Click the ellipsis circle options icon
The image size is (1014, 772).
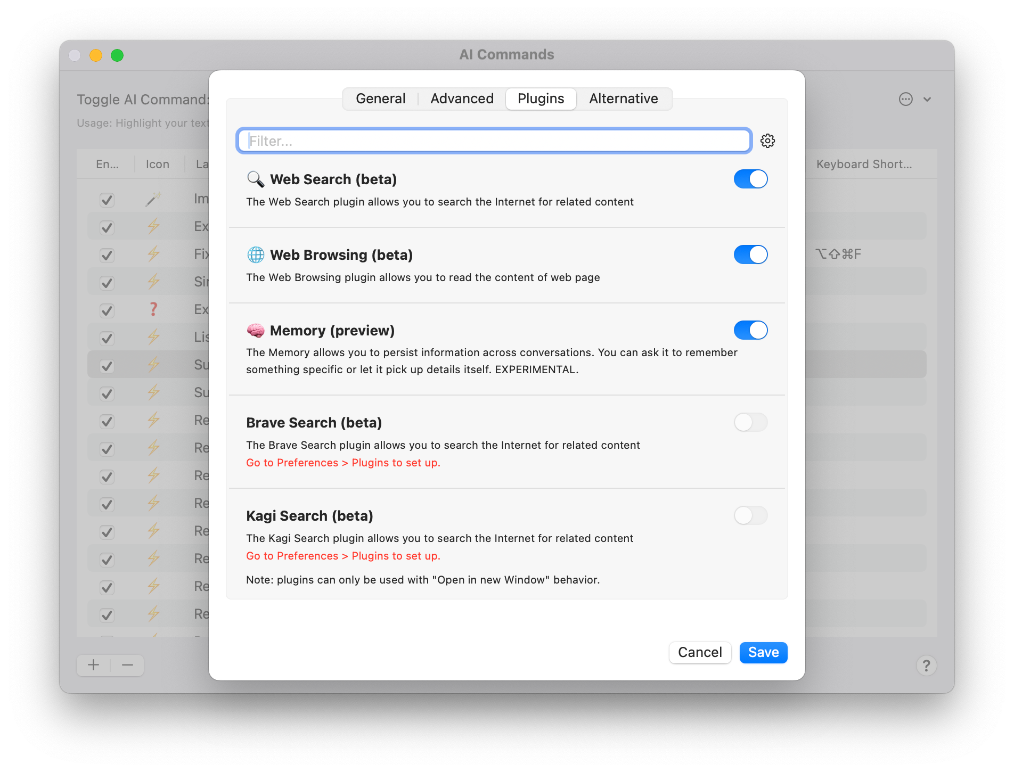(905, 99)
